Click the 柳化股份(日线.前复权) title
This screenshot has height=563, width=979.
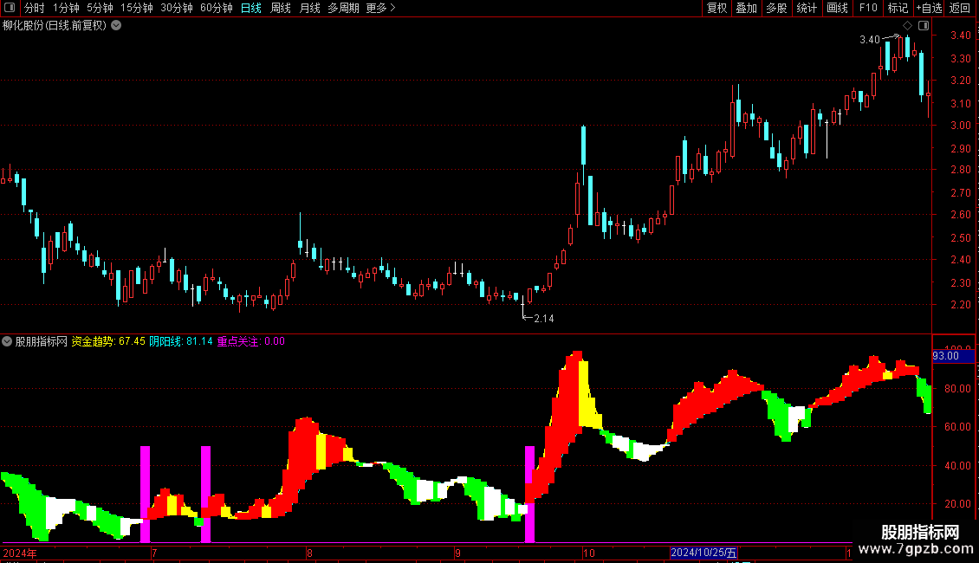pos(55,26)
